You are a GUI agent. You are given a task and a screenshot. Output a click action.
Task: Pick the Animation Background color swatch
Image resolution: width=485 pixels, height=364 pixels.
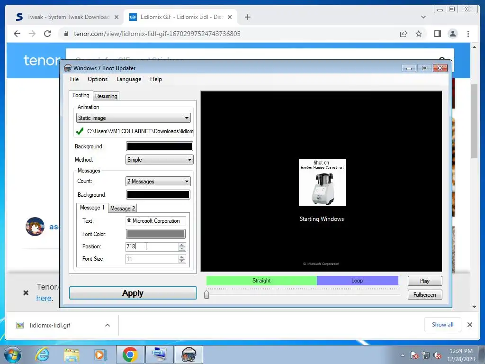pos(159,146)
